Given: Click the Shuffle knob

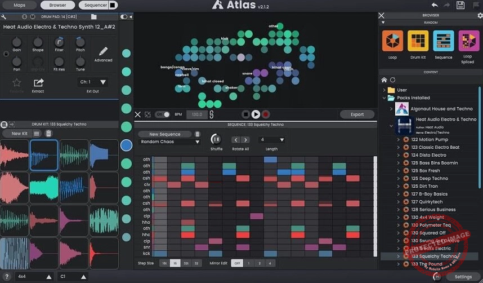Looking at the screenshot, I should [x=216, y=139].
